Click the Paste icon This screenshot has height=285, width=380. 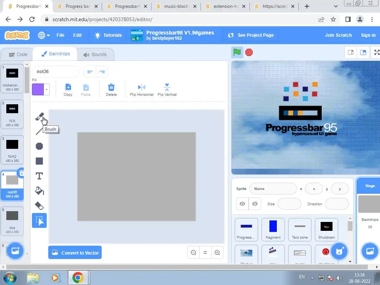[86, 90]
